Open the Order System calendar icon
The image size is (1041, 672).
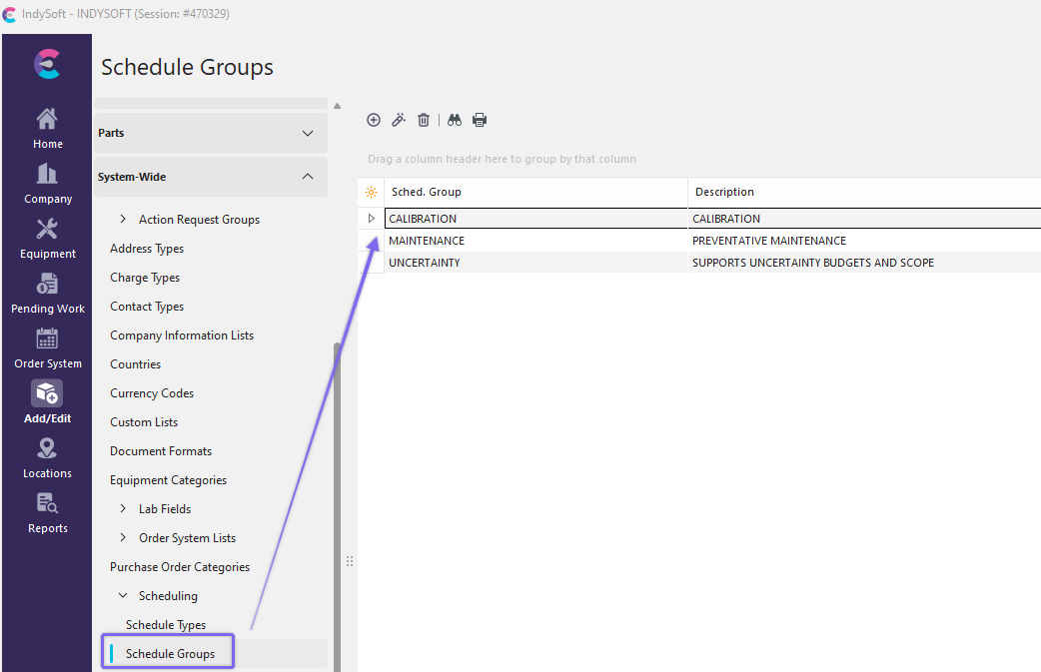point(47,347)
